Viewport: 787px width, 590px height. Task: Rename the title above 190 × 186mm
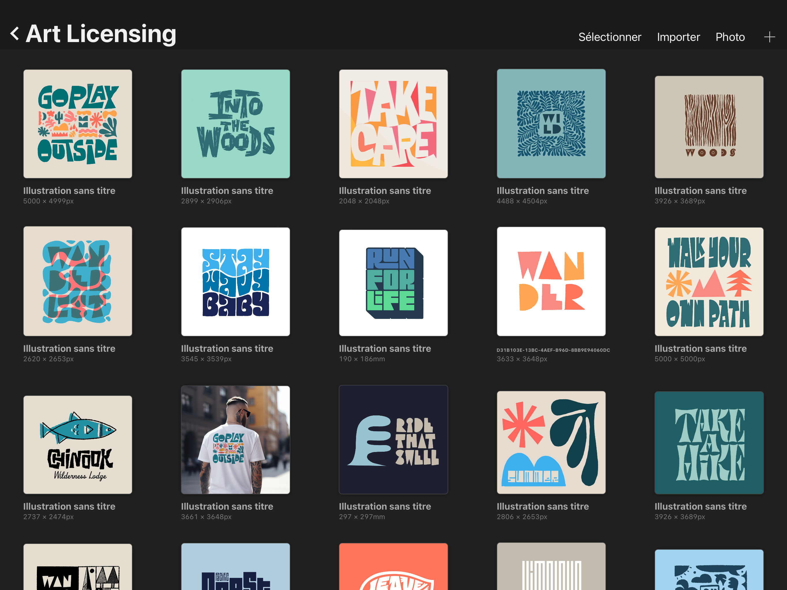(x=385, y=348)
